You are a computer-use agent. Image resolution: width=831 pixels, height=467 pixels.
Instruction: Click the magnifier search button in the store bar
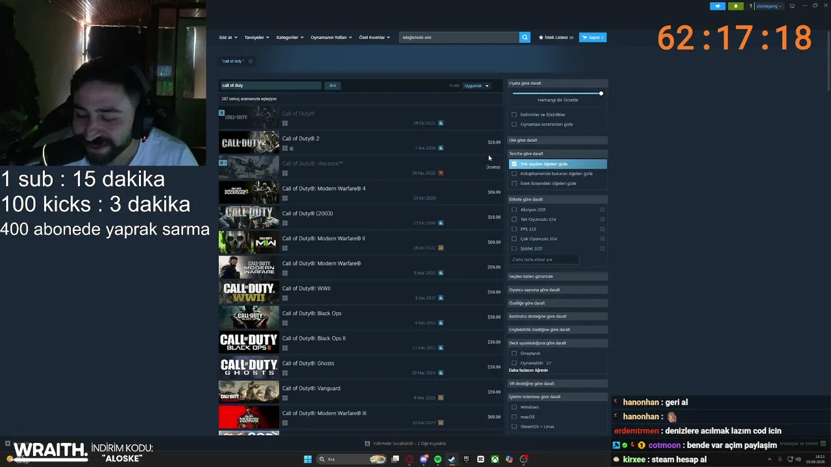(525, 38)
